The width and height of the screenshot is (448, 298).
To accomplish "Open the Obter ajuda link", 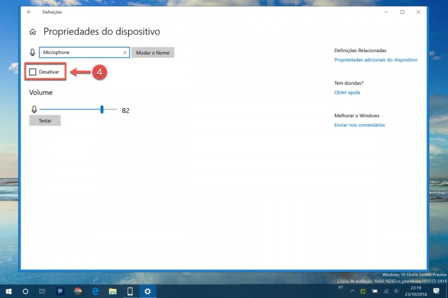I will coord(347,93).
